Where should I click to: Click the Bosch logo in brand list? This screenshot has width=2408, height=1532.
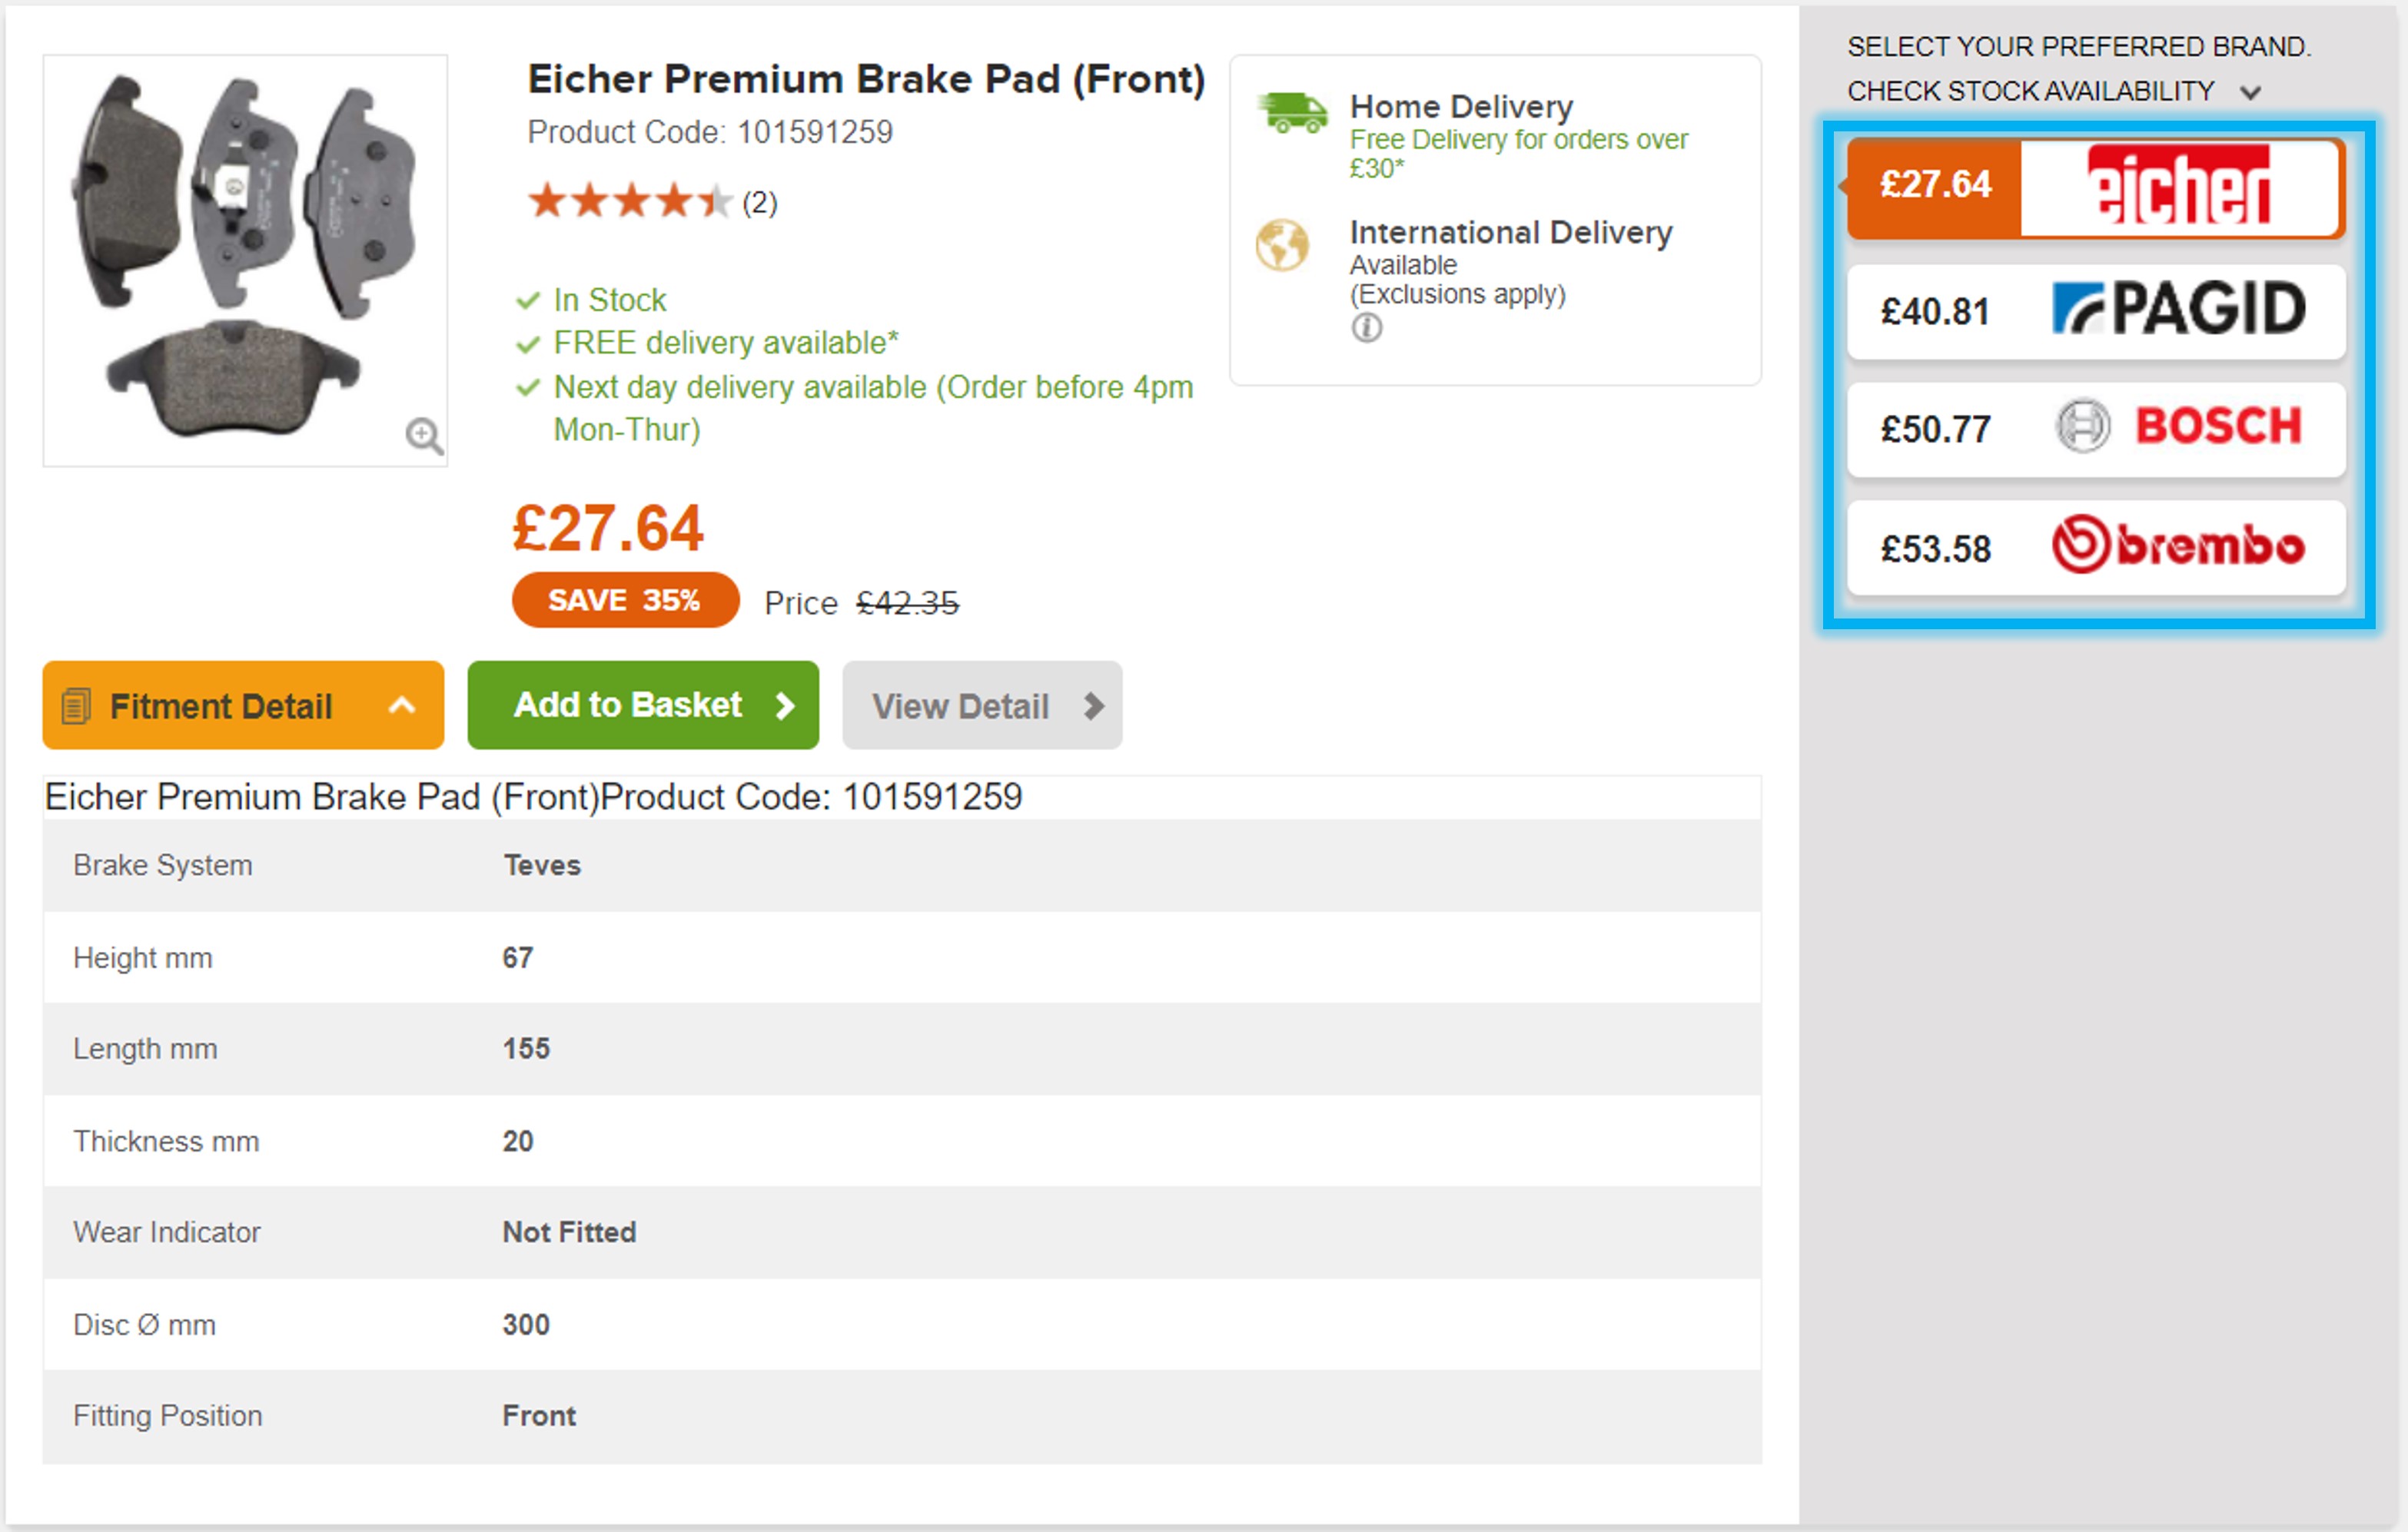[x=2180, y=426]
